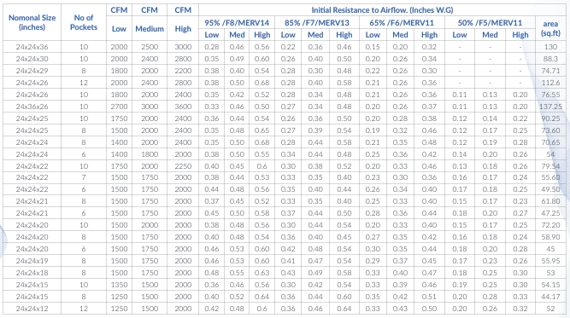The image size is (570, 318).
Task: Select the 65% /F6/MERV11 header
Action: pos(402,23)
